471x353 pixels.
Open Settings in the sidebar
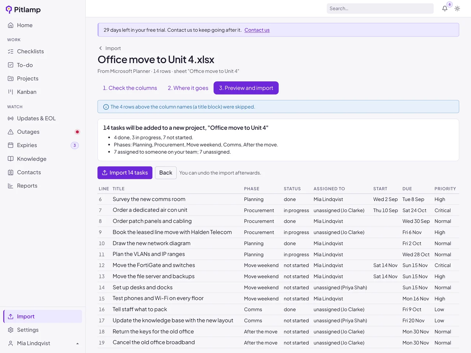(43, 330)
